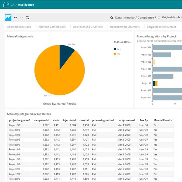Click the Project 978 bar

click(x=167, y=91)
